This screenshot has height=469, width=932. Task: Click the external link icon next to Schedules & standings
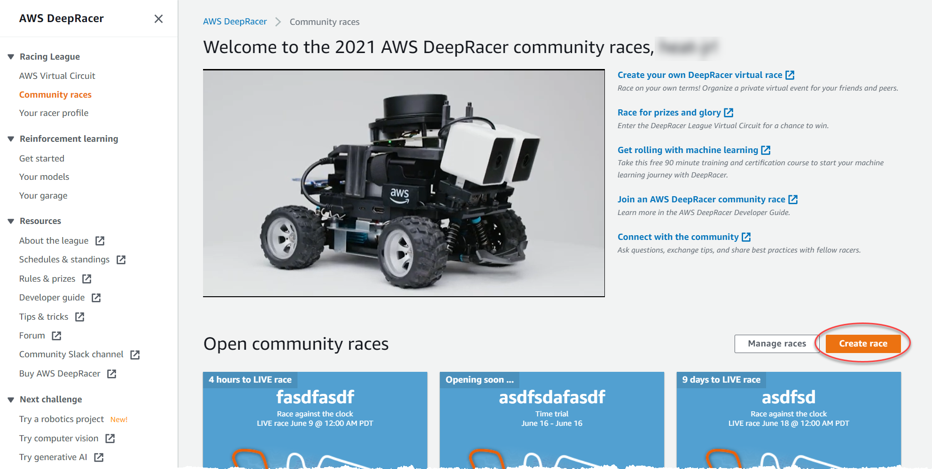[121, 260]
